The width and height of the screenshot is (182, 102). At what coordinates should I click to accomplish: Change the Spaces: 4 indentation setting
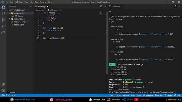tap(126, 95)
